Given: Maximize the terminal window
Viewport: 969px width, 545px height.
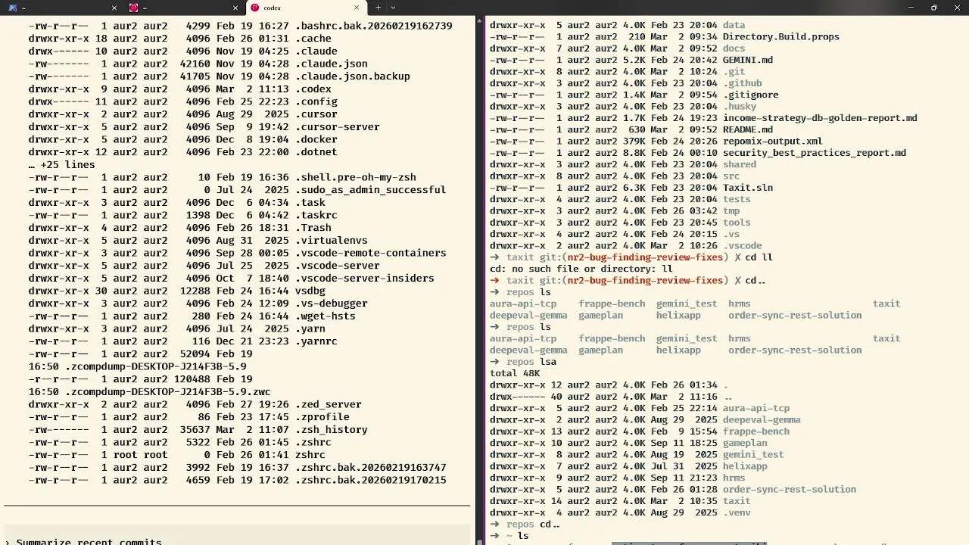Looking at the screenshot, I should click(x=934, y=8).
